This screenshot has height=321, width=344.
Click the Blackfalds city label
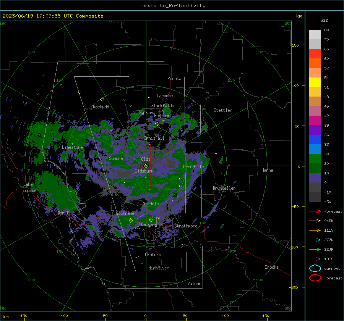(x=162, y=106)
